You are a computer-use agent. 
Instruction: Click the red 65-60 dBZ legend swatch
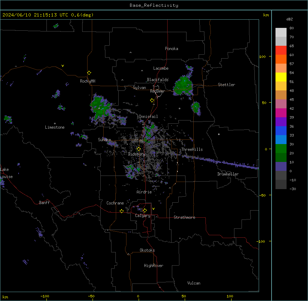coord(281,50)
